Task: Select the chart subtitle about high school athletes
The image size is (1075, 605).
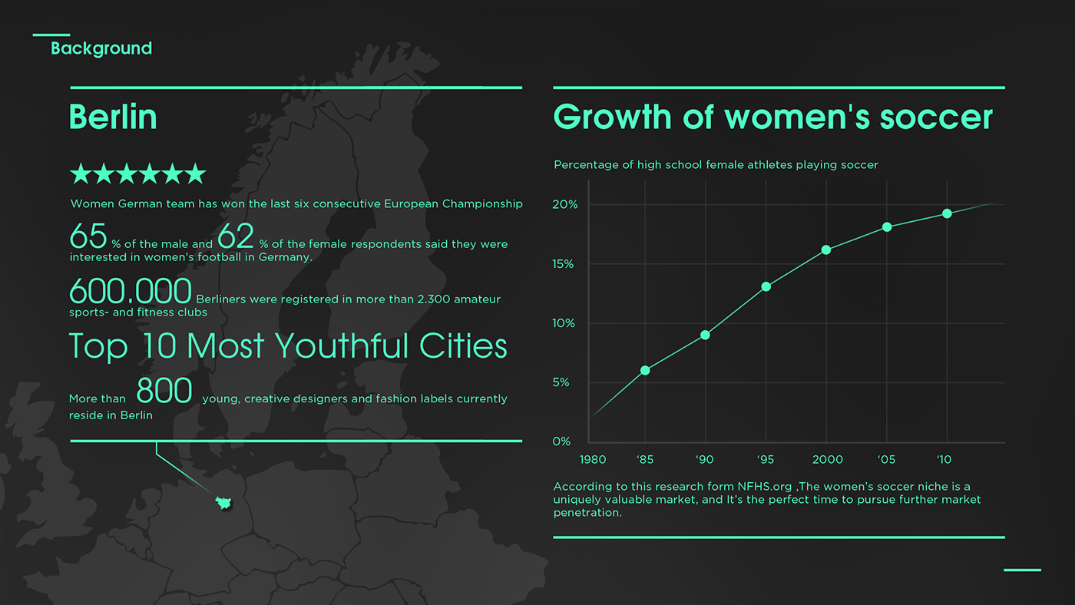Action: coord(716,165)
